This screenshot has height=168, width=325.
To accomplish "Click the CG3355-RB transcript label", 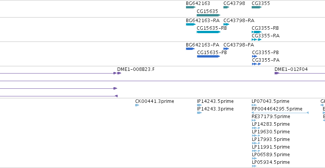I will pos(265,28).
